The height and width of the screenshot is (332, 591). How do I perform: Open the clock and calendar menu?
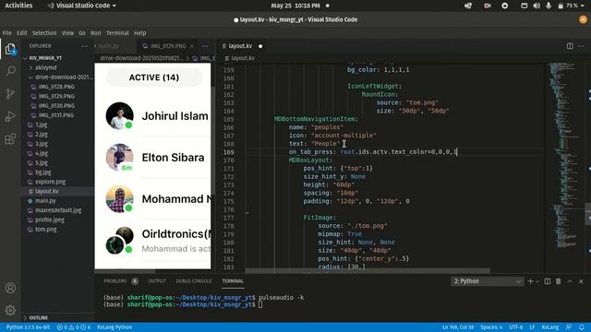pyautogui.click(x=295, y=6)
